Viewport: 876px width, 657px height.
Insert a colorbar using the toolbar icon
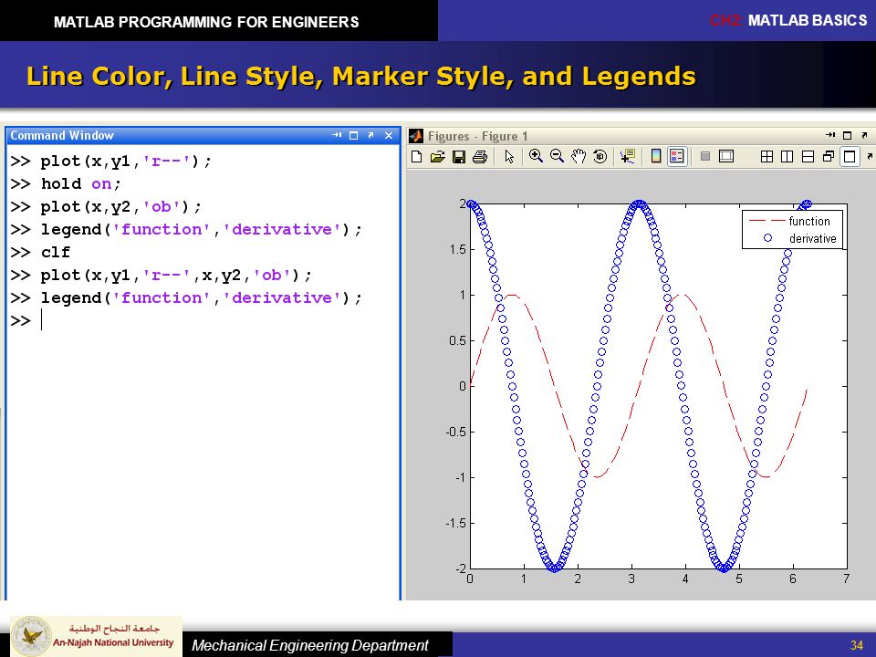coord(656,156)
